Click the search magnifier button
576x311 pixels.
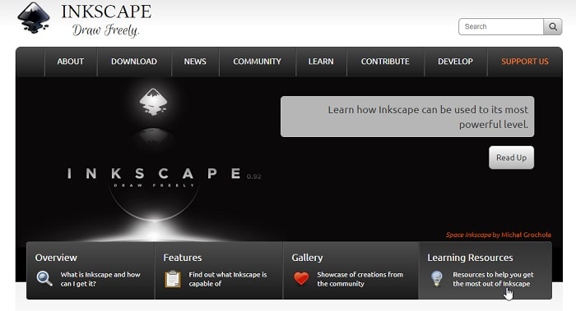click(x=552, y=27)
